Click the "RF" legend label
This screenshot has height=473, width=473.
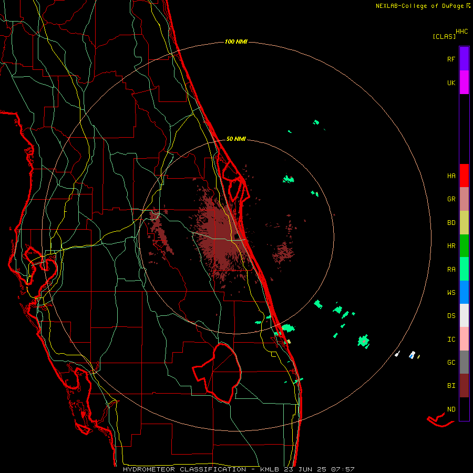pyautogui.click(x=451, y=59)
